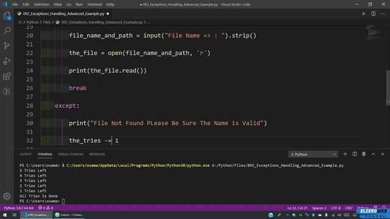Create a new terminal with plus icon
Screen dimensions: 390x219
coord(345,154)
